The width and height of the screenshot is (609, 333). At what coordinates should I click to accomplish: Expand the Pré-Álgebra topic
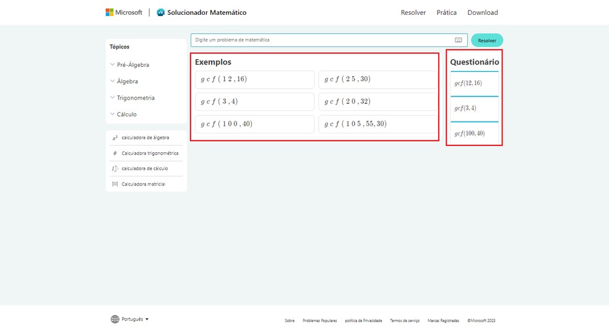129,65
